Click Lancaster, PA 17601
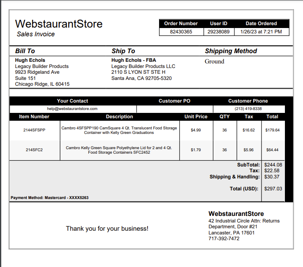The width and height of the screenshot is (303, 267). (231, 233)
